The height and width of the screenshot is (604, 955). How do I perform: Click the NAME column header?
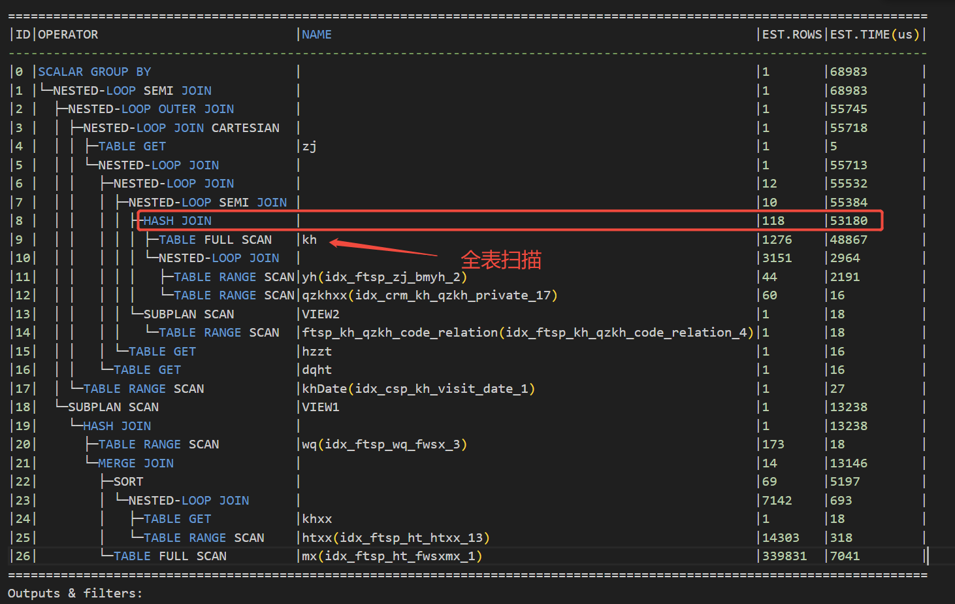pos(317,35)
